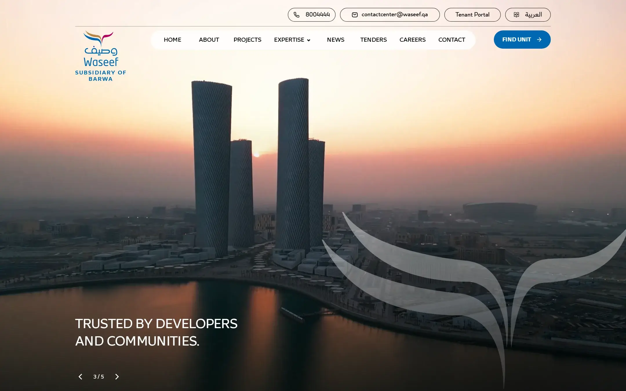Screen dimensions: 626x391
Task: Click the 'Trusted by Developers' headline
Action: 156,332
